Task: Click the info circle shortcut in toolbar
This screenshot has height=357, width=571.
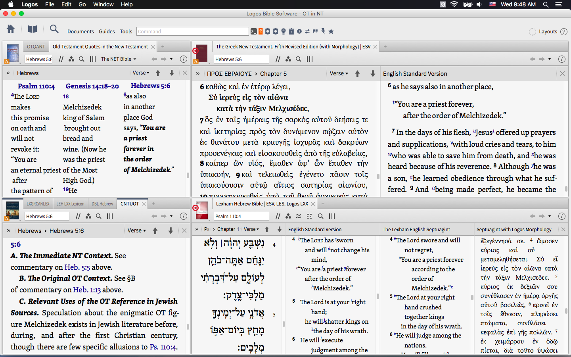Action: click(x=299, y=31)
